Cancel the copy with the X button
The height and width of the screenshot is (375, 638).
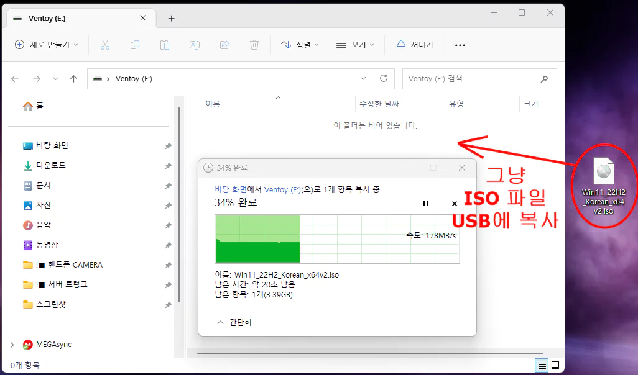[455, 204]
